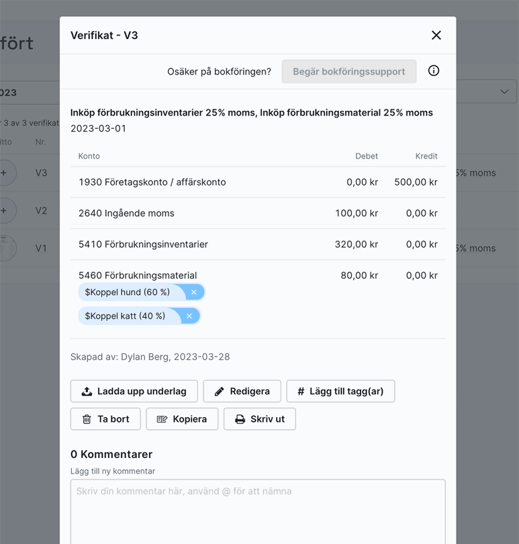The height and width of the screenshot is (544, 519).
Task: Remove the $Koppel katt tag
Action: pos(189,316)
